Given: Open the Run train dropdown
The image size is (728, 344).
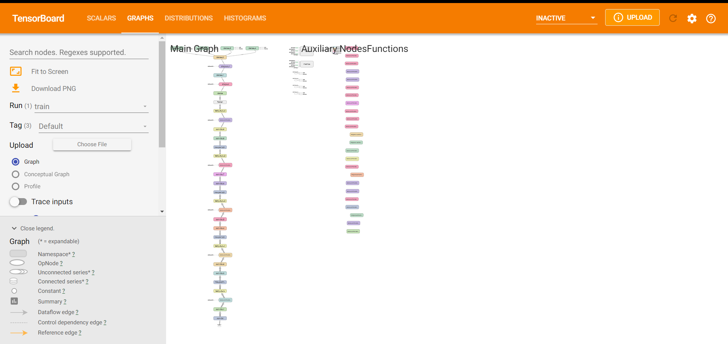Looking at the screenshot, I should click(91, 106).
